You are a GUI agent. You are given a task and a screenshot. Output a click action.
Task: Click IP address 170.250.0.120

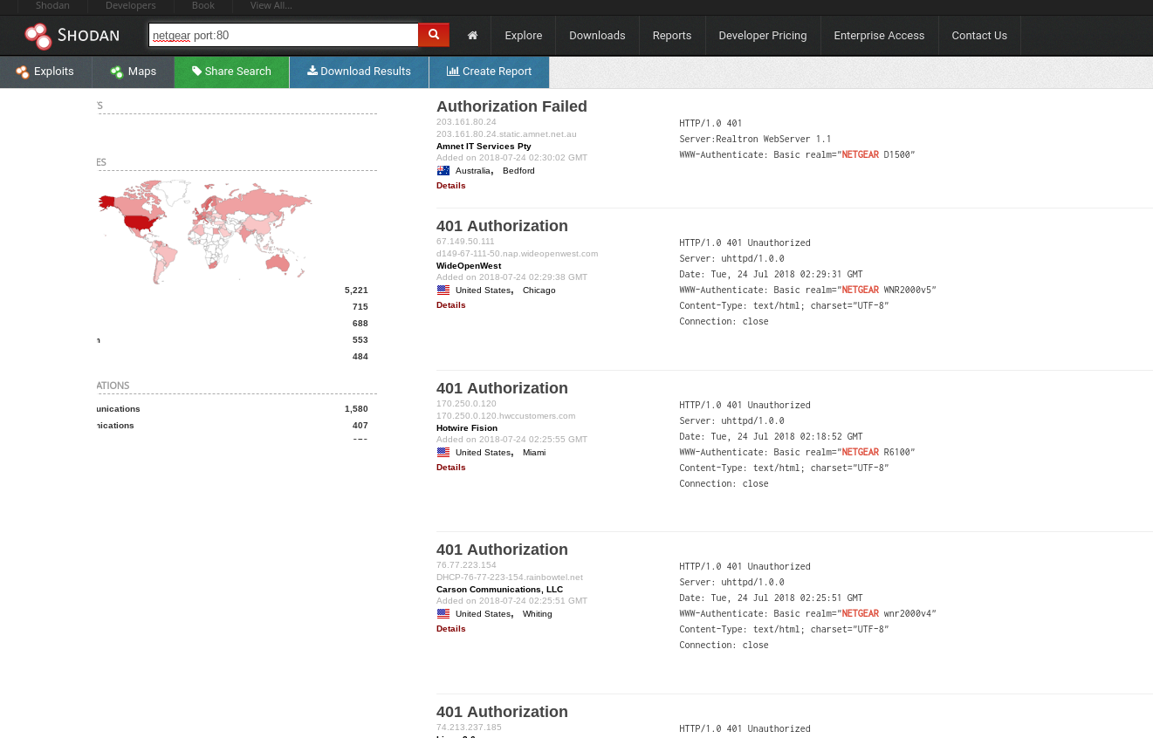coord(466,404)
